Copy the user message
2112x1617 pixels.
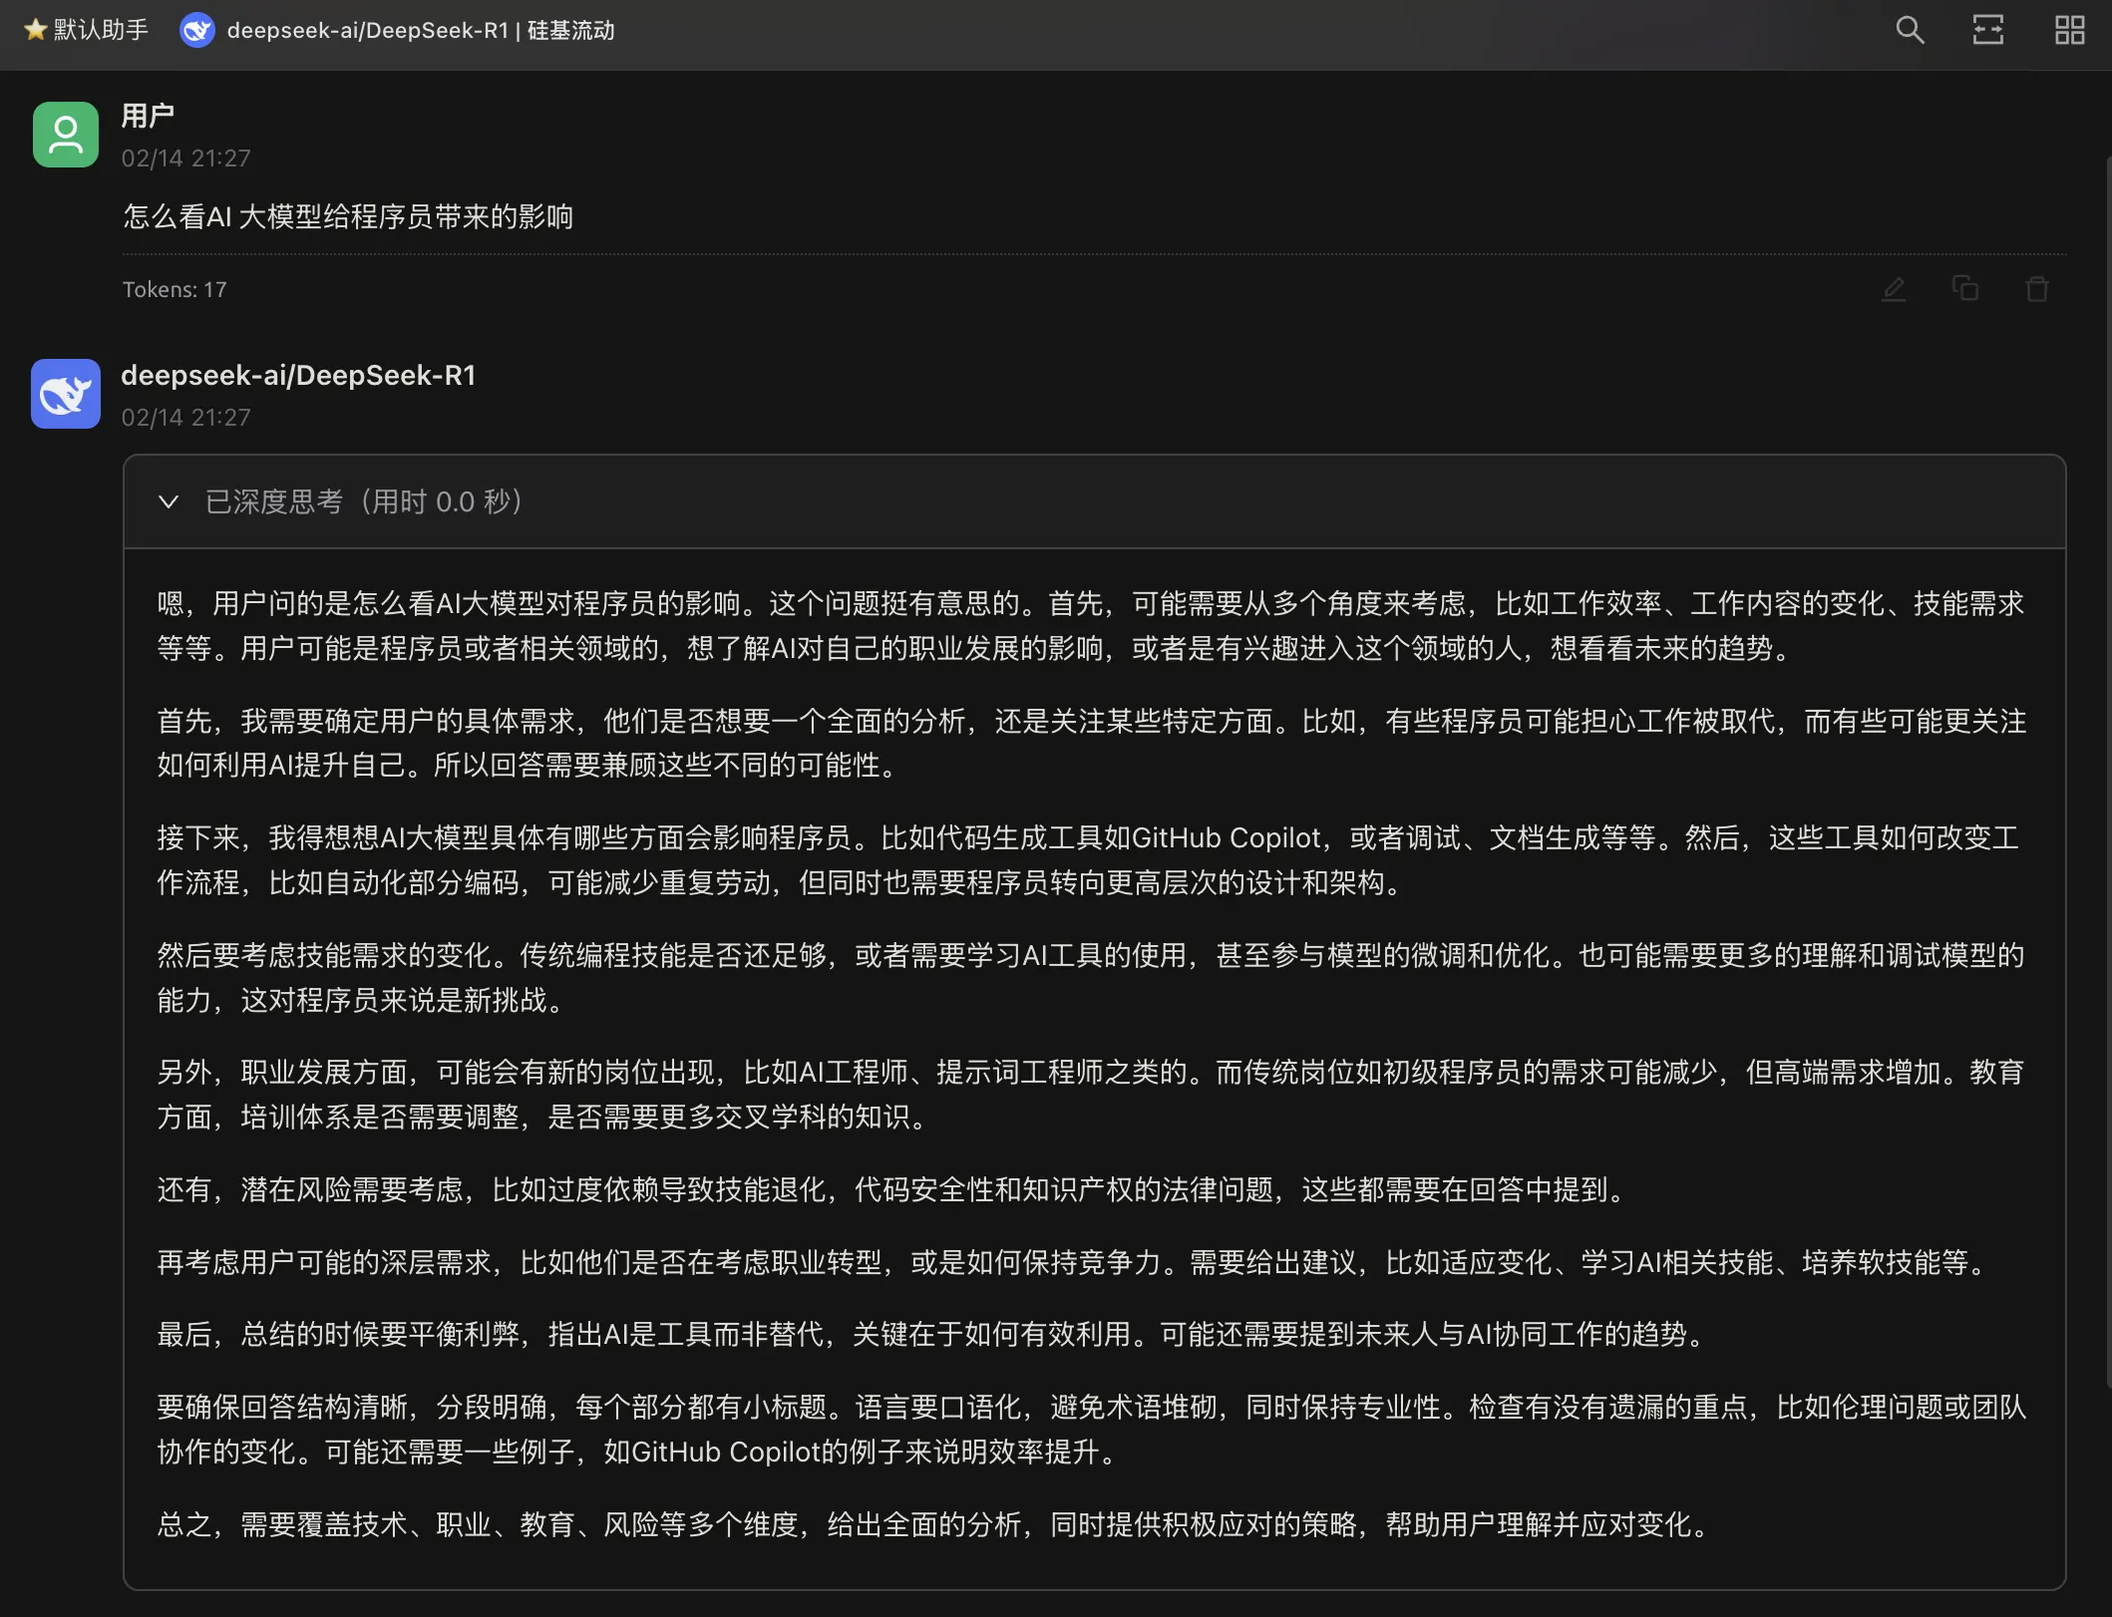click(1965, 289)
